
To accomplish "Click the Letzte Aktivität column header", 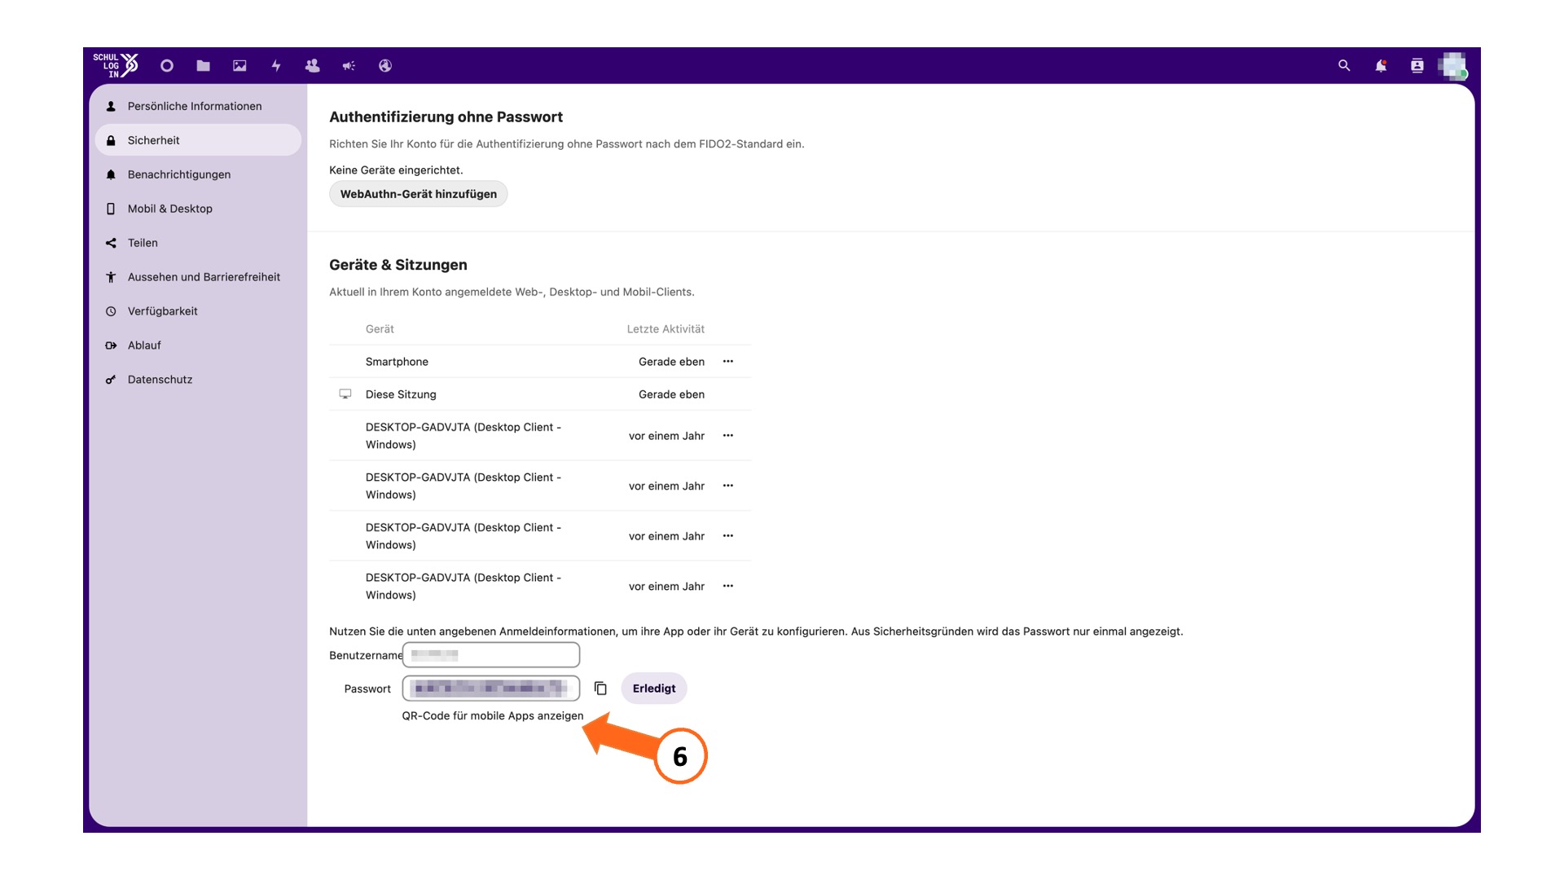I will [666, 329].
